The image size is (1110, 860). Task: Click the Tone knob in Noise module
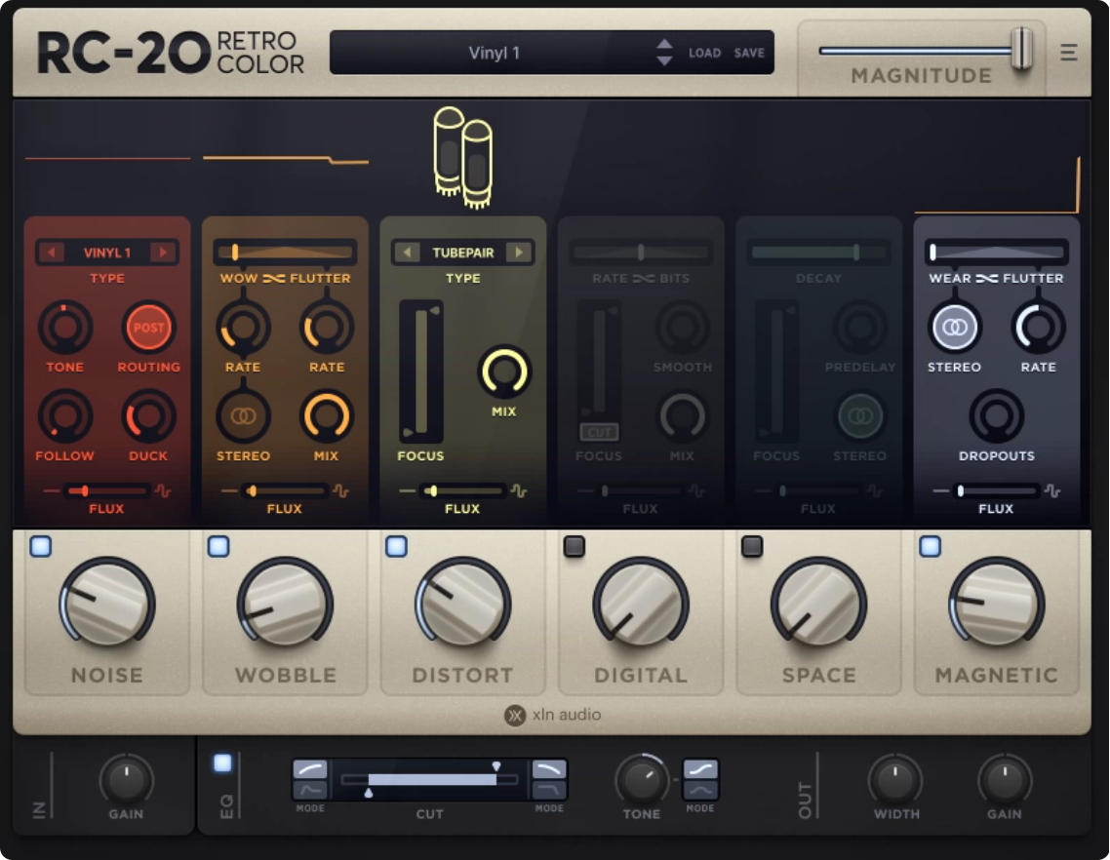point(64,327)
